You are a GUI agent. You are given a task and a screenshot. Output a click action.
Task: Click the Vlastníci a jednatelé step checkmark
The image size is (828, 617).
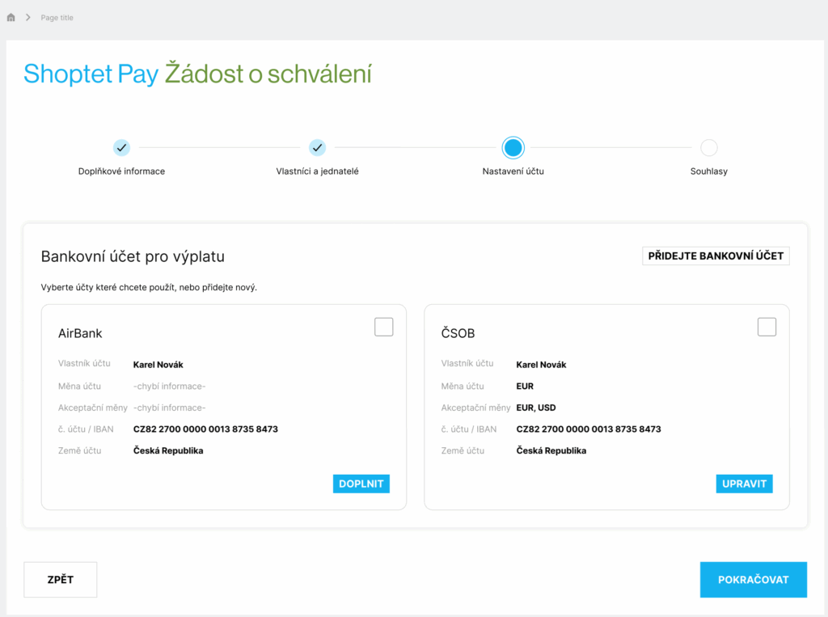point(317,147)
